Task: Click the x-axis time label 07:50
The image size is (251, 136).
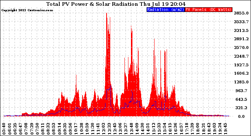Action: point(37,129)
